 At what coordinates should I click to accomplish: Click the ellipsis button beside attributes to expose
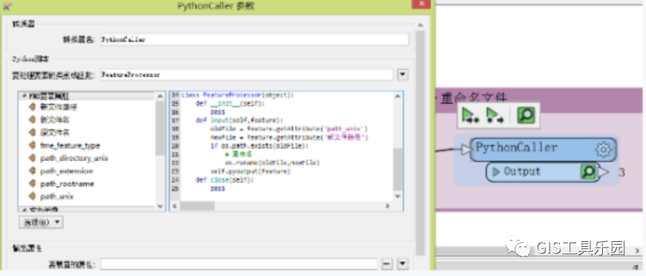tap(387, 264)
